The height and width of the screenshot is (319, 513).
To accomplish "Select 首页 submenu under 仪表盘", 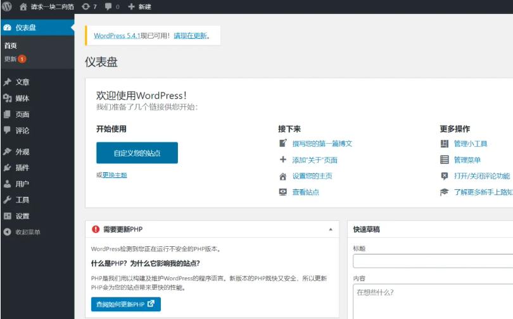I will 11,46.
